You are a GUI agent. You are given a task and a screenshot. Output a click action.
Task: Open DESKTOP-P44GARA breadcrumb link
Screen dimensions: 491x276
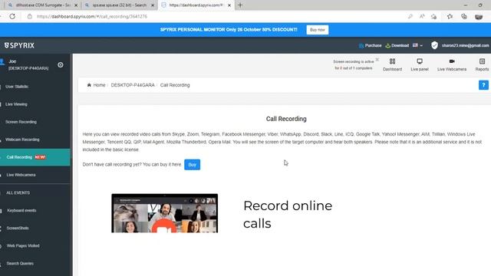click(x=133, y=85)
